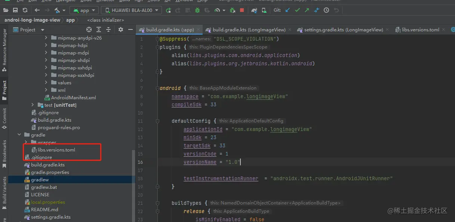The height and width of the screenshot is (222, 455).
Task: Expand the mipmap-anydpi-v26 folder
Action: (x=46, y=38)
